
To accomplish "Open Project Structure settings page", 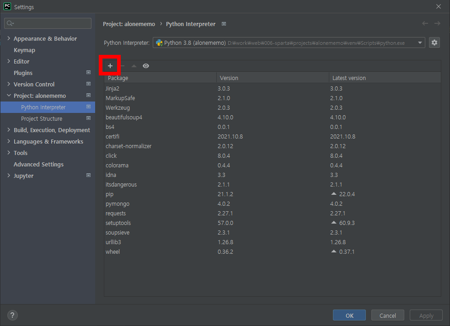I will pyautogui.click(x=42, y=118).
